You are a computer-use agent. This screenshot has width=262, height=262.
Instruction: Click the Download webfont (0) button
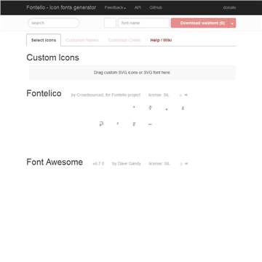click(200, 23)
